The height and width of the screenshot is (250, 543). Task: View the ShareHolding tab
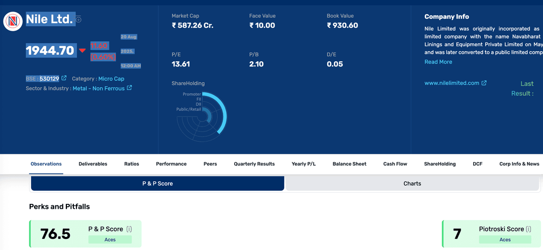(x=440, y=164)
